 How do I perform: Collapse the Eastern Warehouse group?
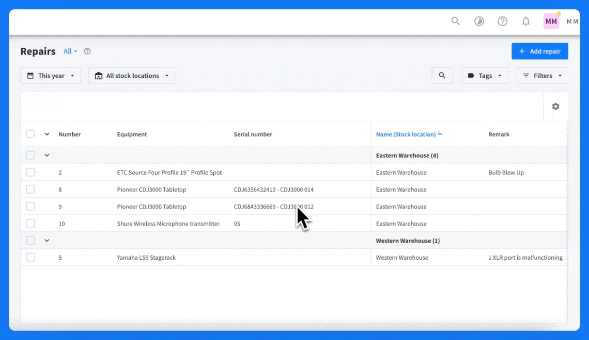coord(47,155)
